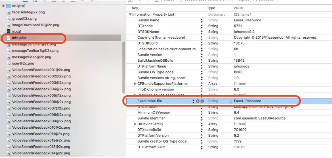332x158 pixels.
Task: Add a row with the plus button beside Executable file
Action: [x=198, y=101]
